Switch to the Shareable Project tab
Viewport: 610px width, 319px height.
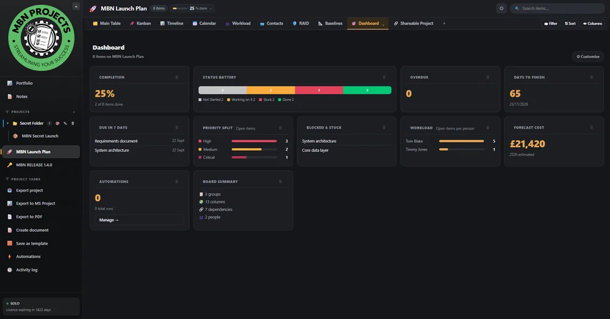click(413, 23)
